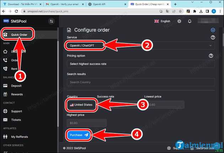Click the Deposit card icon in sidebar
The width and height of the screenshot is (224, 153).
coord(5,85)
